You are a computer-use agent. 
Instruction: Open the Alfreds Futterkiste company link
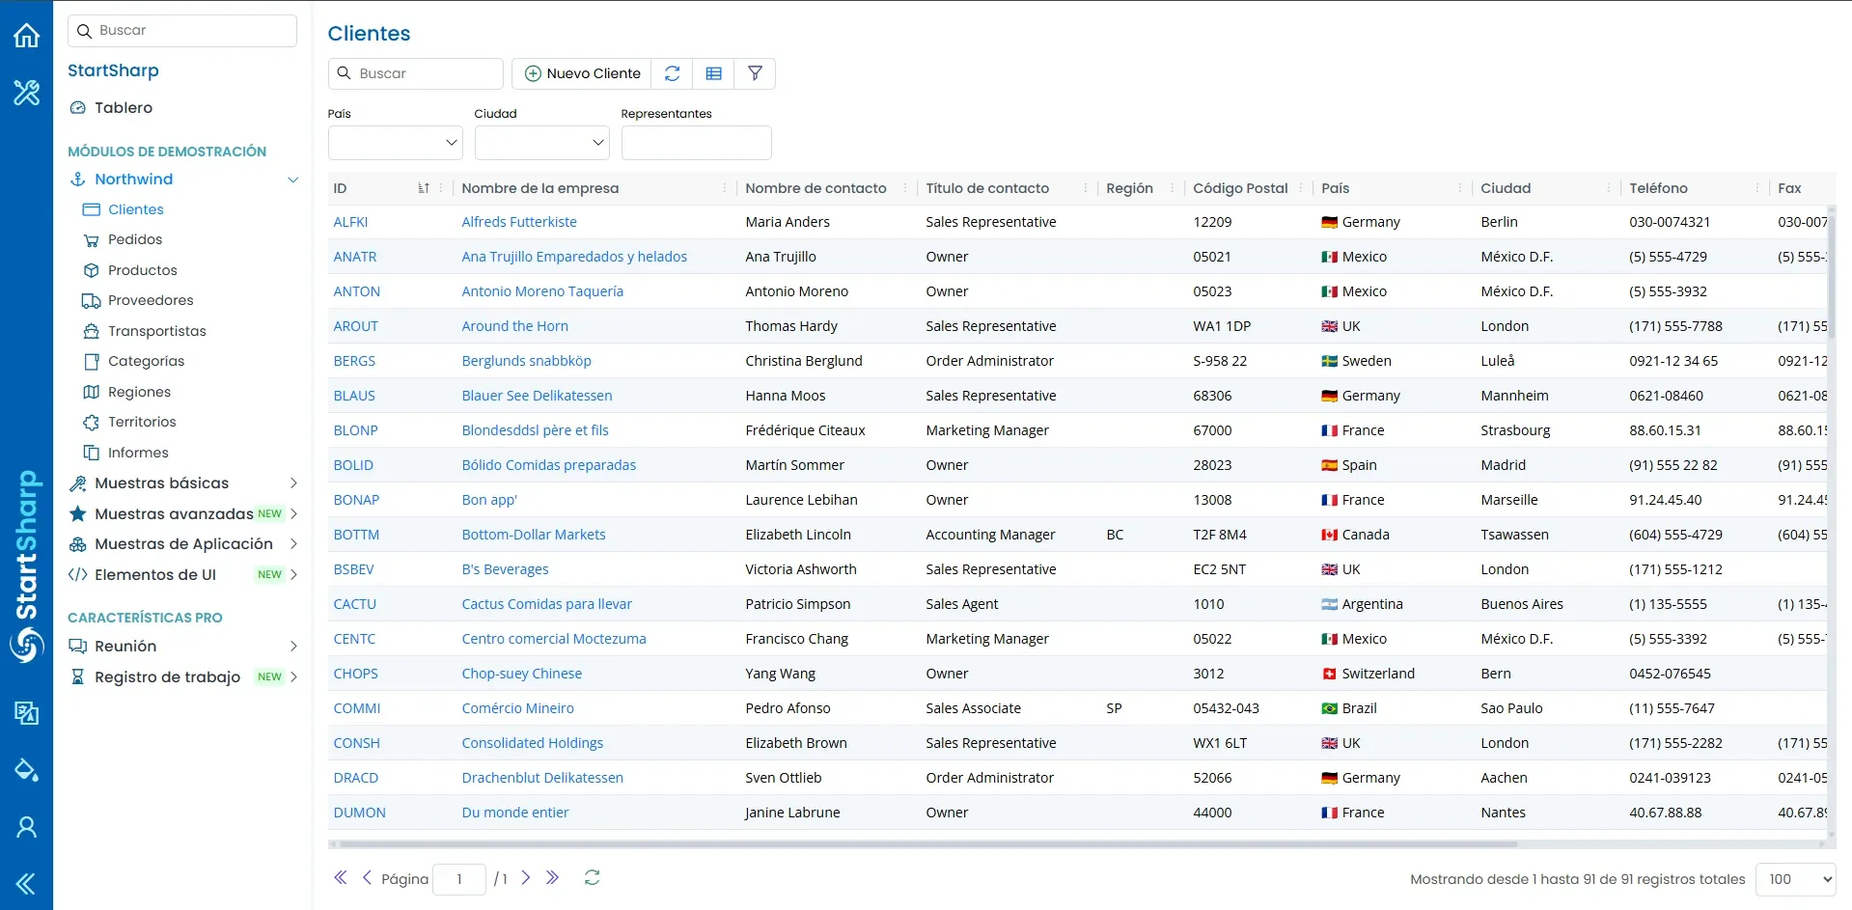[x=519, y=222]
